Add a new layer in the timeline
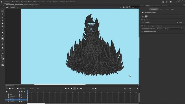 (x=7, y=88)
